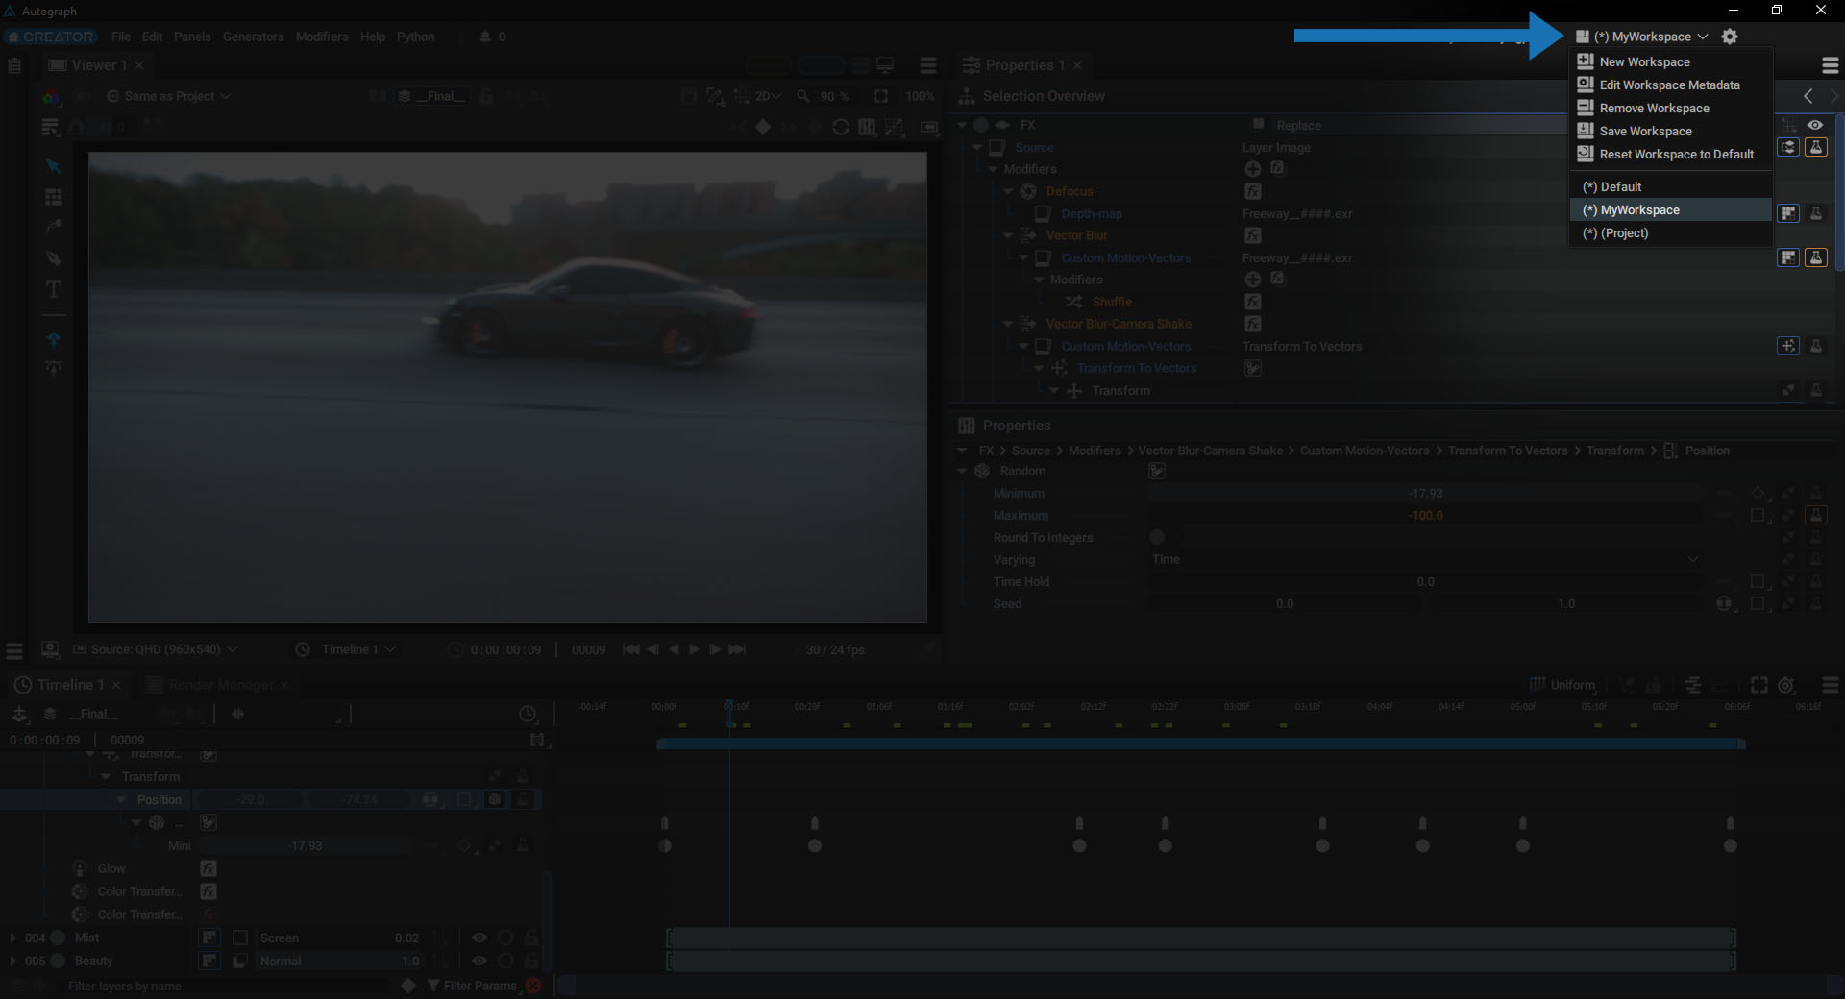
Task: Click add modifier plus icon for Source Modifiers
Action: pos(1253,169)
